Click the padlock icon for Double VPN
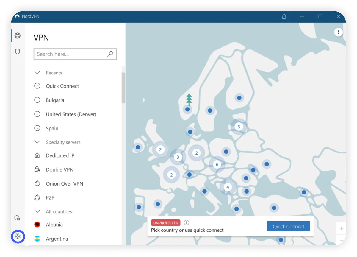Viewport: 357px width, 257px height. coord(37,169)
